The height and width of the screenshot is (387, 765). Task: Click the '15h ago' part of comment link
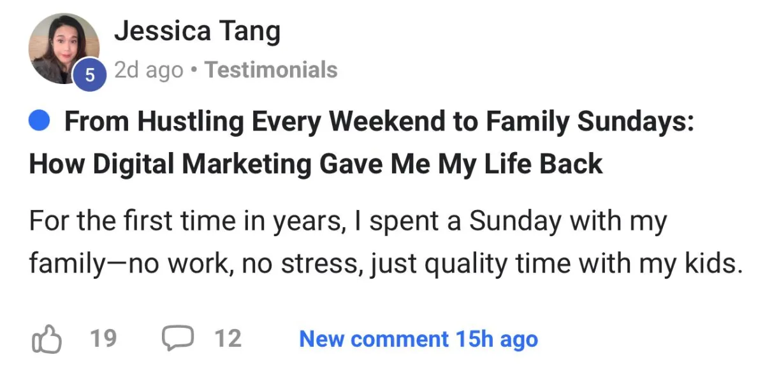tap(496, 339)
